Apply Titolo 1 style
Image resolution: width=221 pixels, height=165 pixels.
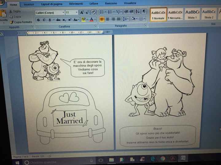point(192,14)
